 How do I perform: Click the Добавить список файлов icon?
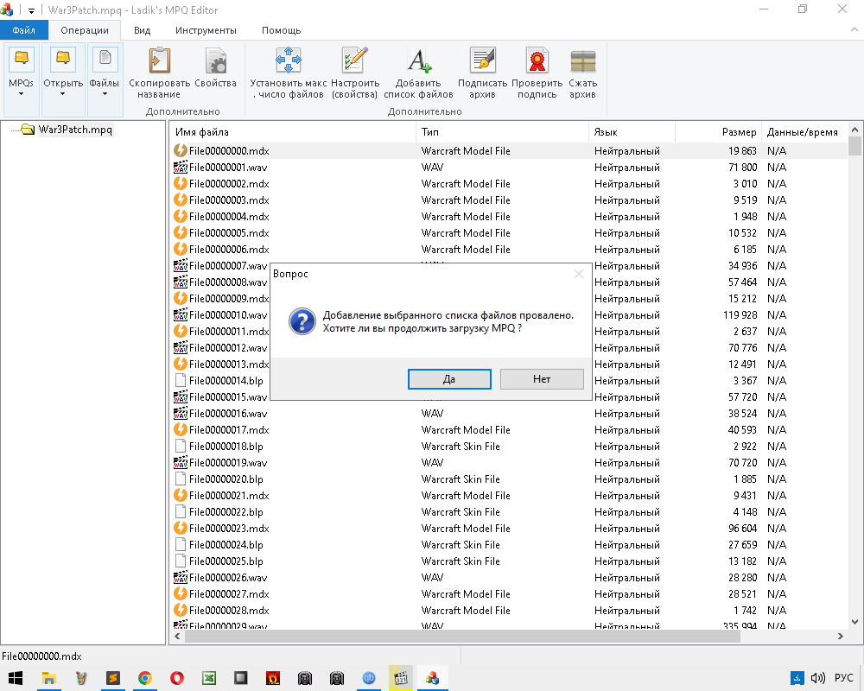[x=419, y=60]
